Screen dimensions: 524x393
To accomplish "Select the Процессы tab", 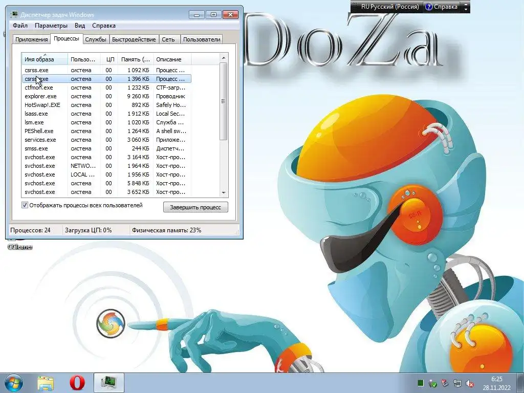I will tap(66, 38).
